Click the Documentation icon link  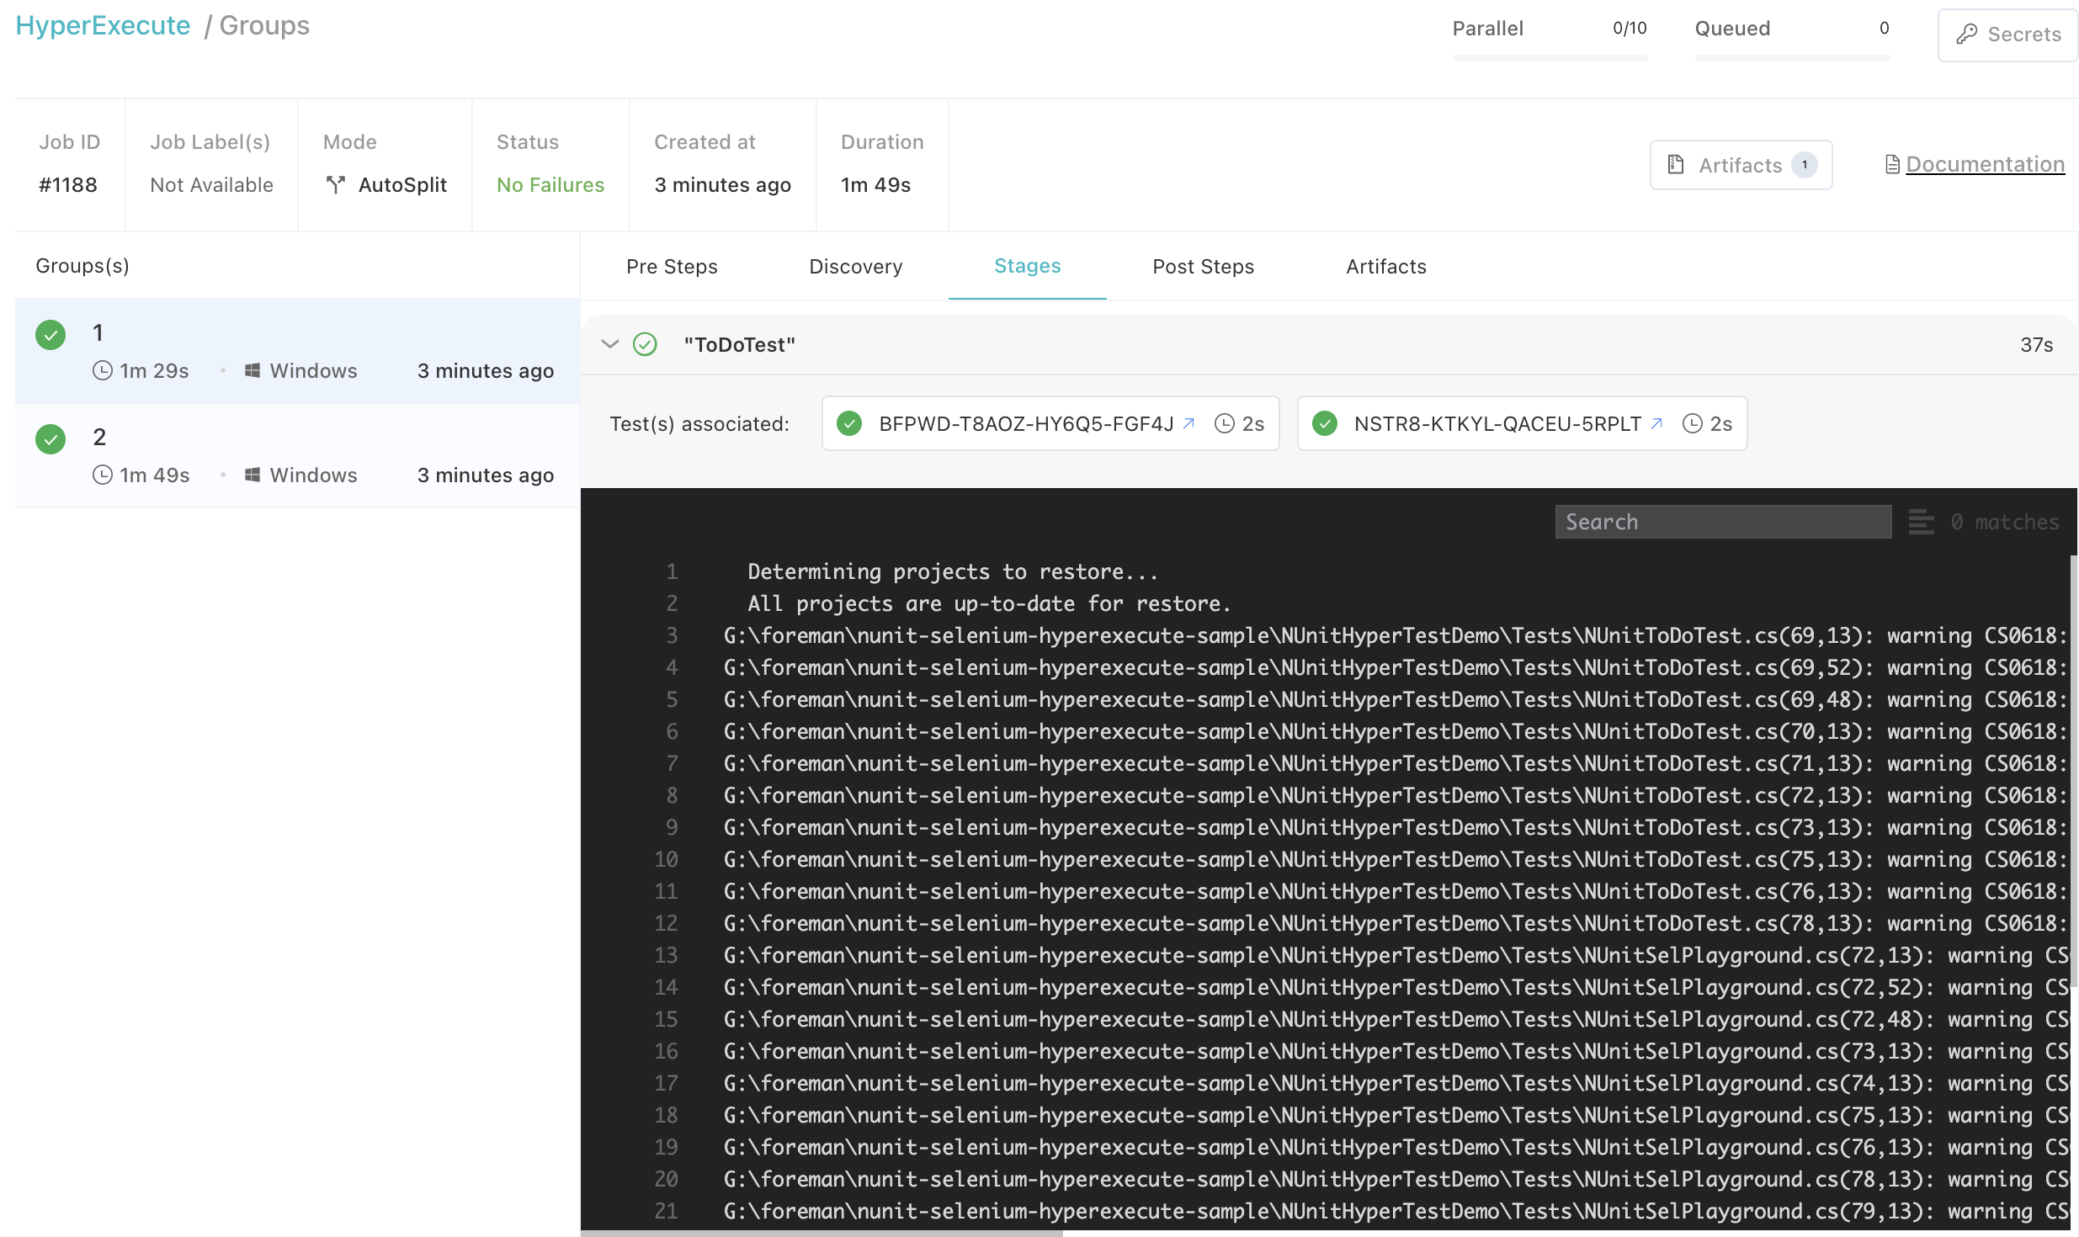[1889, 163]
